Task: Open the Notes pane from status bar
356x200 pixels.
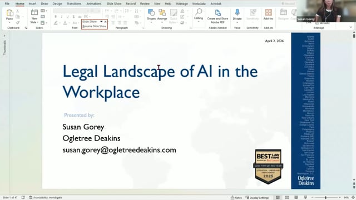Action: (236, 198)
